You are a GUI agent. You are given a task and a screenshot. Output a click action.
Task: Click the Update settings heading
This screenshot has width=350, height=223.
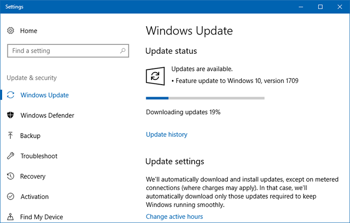[175, 161]
